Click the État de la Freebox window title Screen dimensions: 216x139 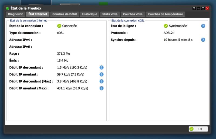pos(26,8)
